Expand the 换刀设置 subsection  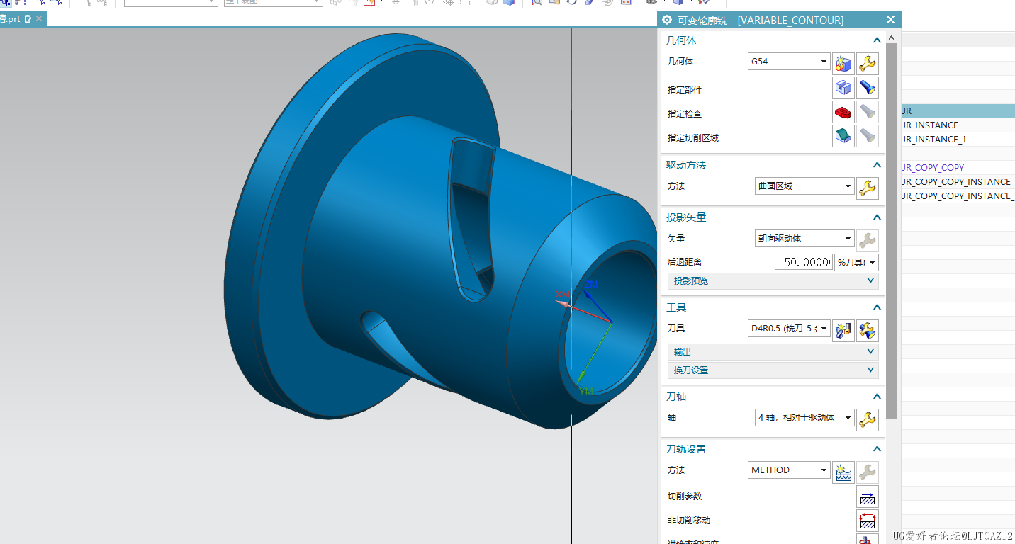click(773, 370)
